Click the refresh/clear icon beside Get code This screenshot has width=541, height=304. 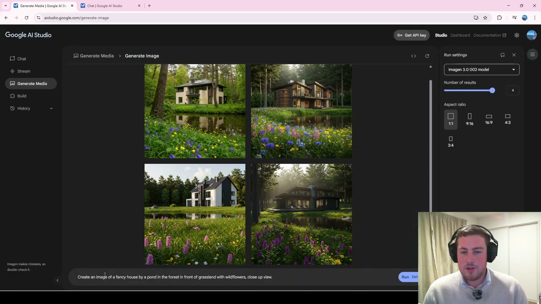click(427, 56)
